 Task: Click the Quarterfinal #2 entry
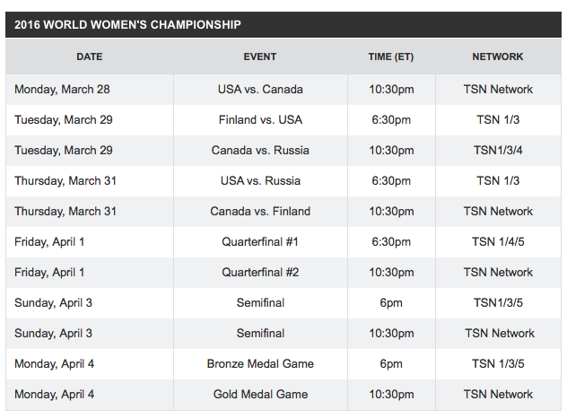click(x=260, y=272)
